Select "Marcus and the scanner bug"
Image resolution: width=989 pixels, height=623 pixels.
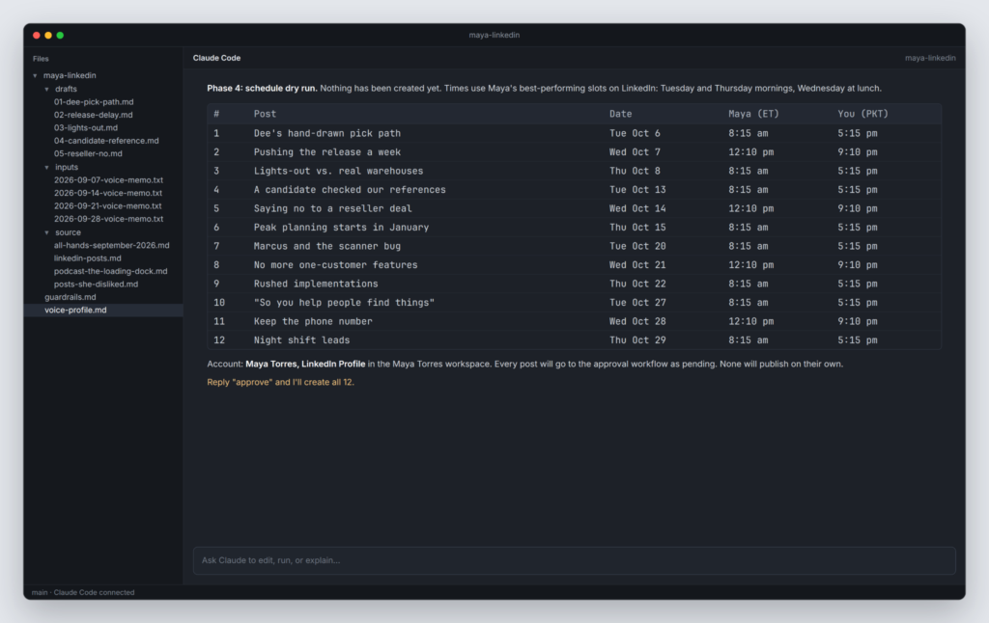tap(326, 246)
